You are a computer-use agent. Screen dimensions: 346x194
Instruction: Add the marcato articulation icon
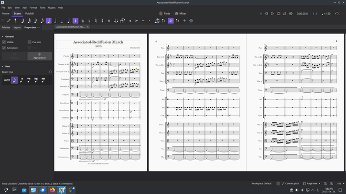point(130,20)
